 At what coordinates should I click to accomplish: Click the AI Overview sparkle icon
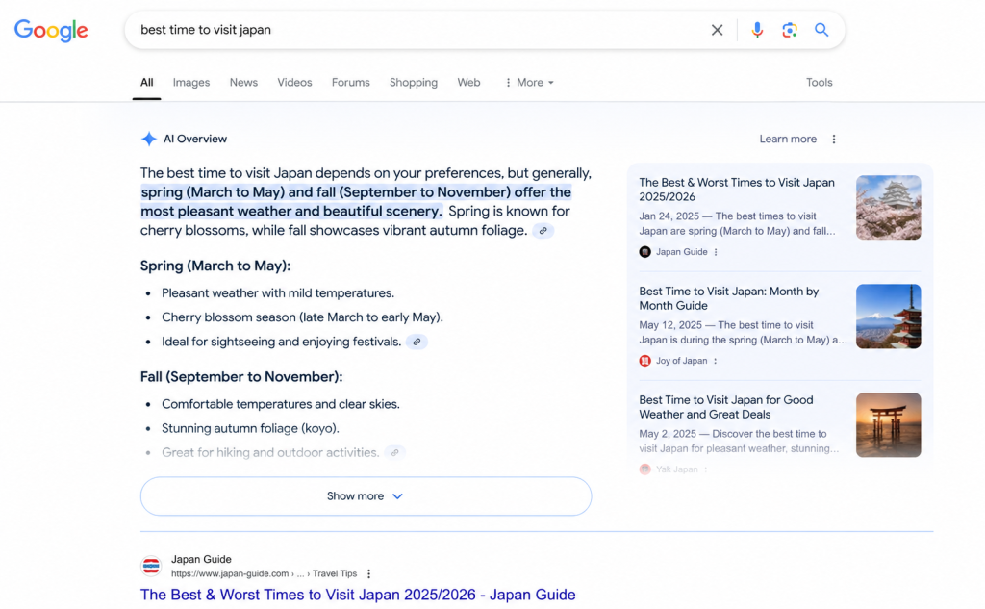coord(149,139)
